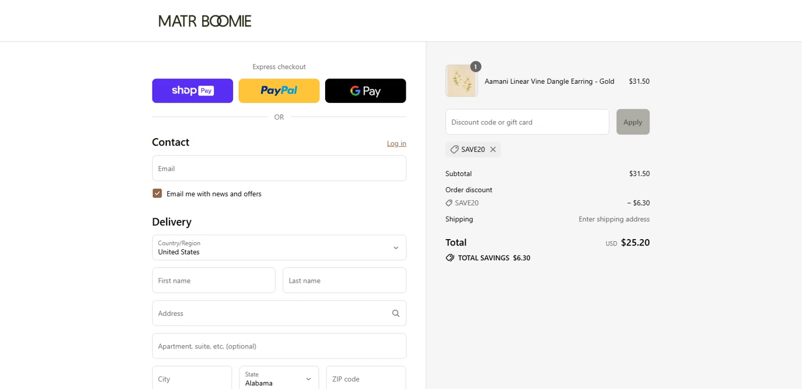
Task: Click the tag icon in SAVE20 chip
Action: tap(454, 149)
